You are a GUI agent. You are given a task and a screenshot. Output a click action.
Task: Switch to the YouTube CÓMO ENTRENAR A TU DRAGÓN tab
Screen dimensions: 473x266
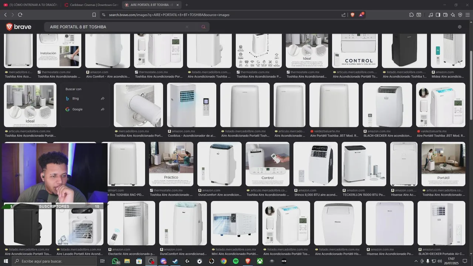[x=30, y=5]
